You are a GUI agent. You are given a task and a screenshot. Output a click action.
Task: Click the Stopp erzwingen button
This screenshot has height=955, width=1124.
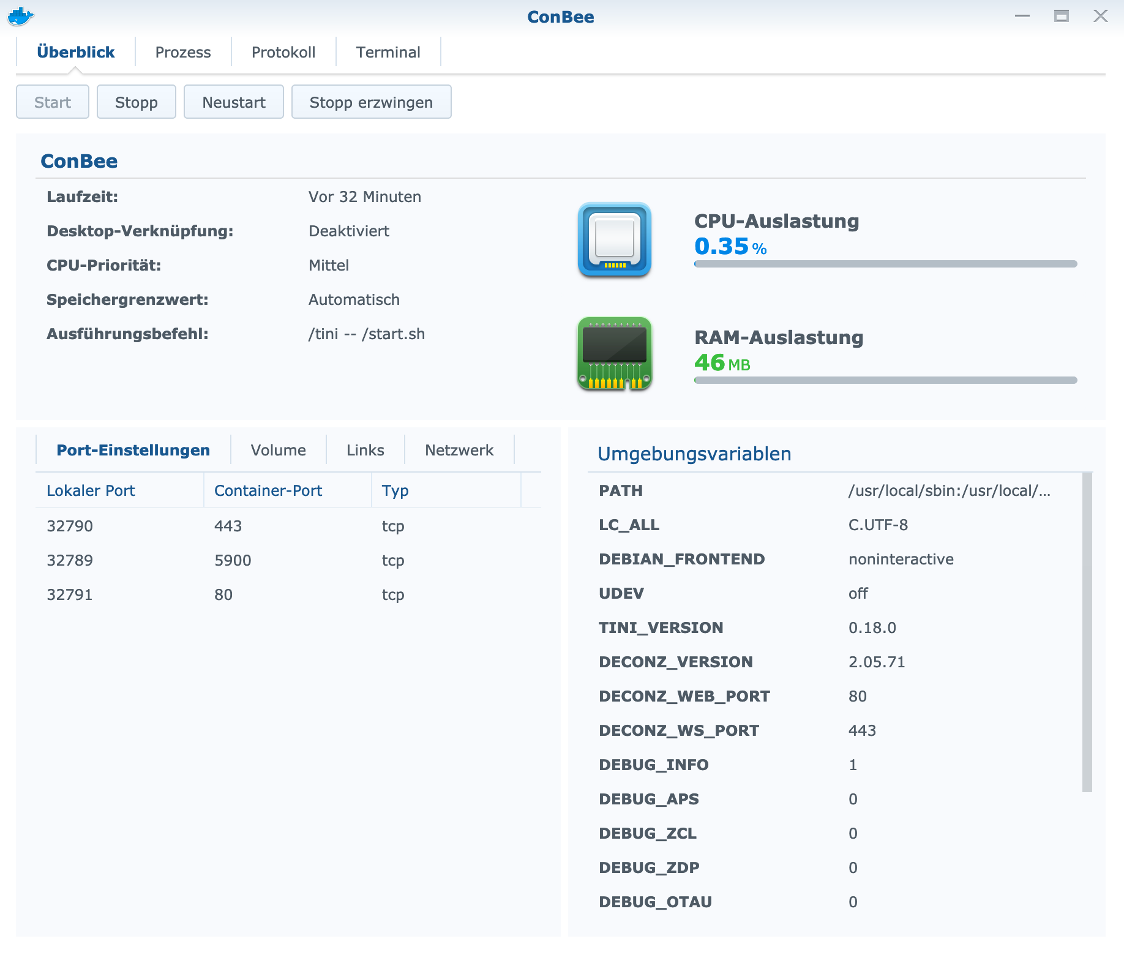[x=372, y=102]
